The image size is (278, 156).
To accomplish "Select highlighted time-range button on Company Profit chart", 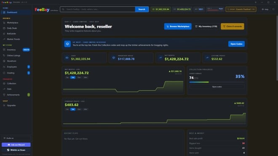I will (x=73, y=109).
